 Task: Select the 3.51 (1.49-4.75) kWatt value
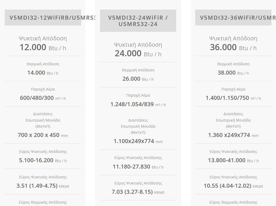click(43, 186)
